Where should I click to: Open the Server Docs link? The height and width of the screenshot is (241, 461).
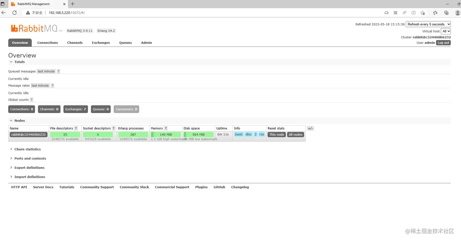click(x=43, y=187)
